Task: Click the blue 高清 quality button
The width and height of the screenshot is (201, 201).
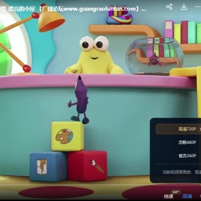Action: (x=187, y=197)
